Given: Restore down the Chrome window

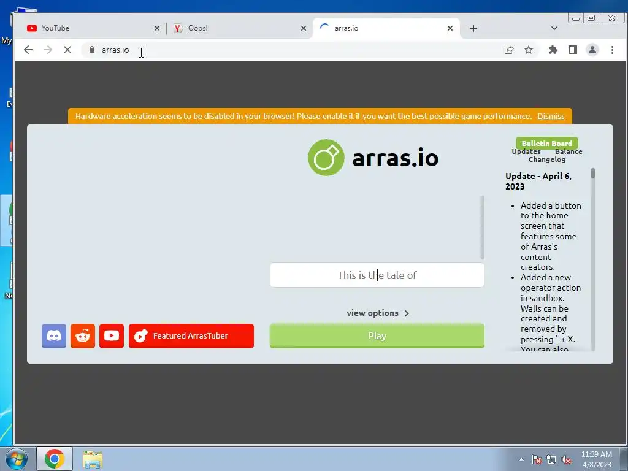Looking at the screenshot, I should [591, 18].
